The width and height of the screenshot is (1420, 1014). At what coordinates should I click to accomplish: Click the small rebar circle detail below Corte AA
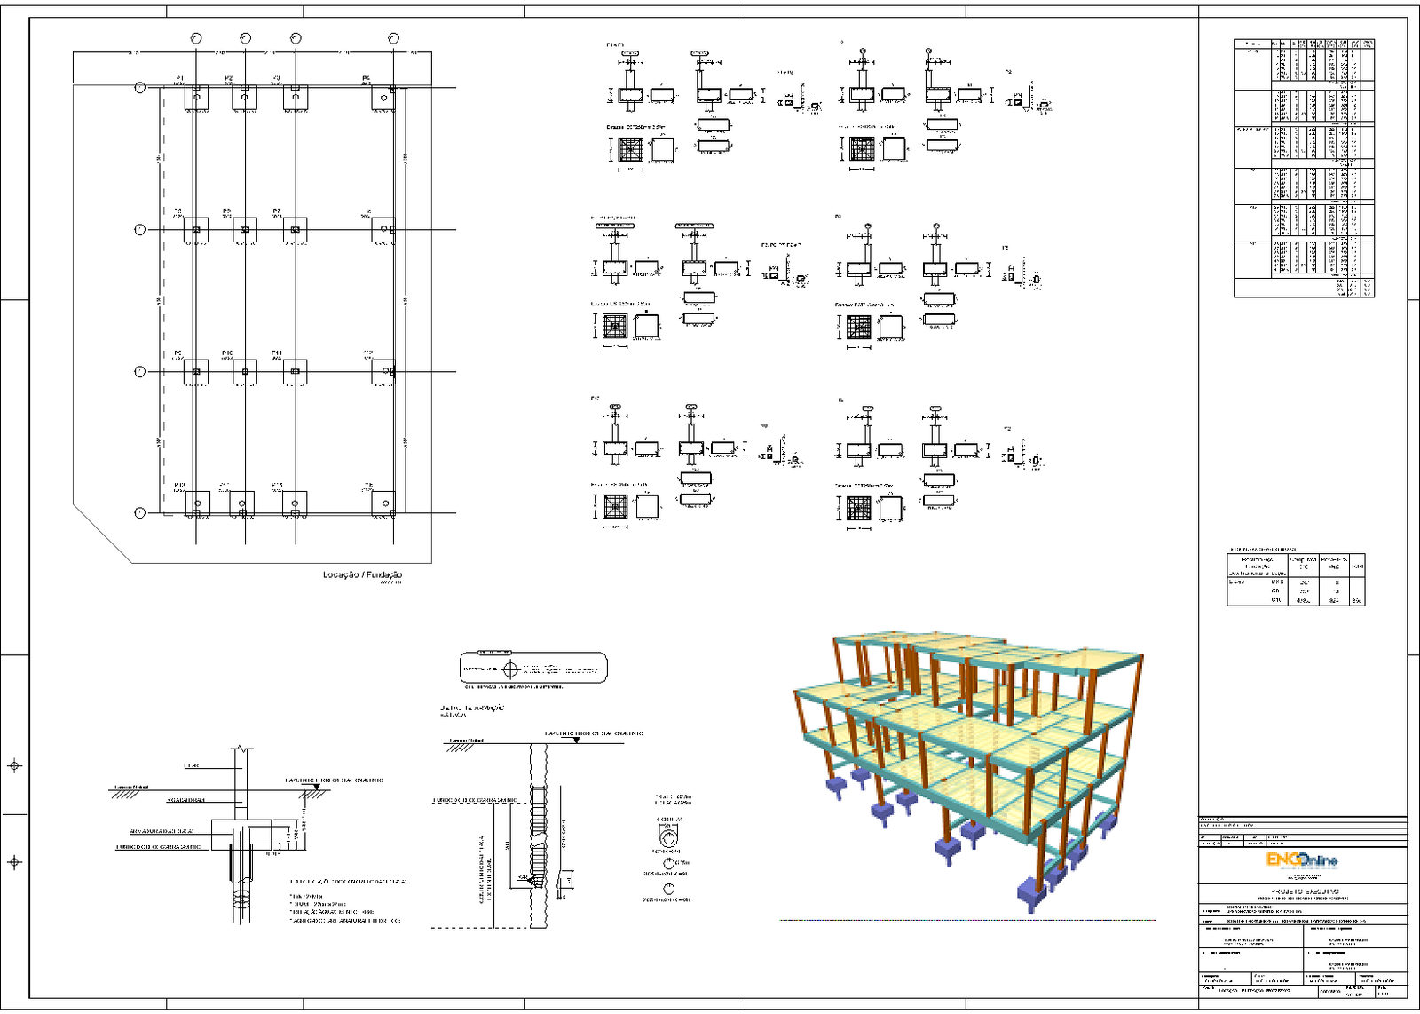click(x=668, y=863)
